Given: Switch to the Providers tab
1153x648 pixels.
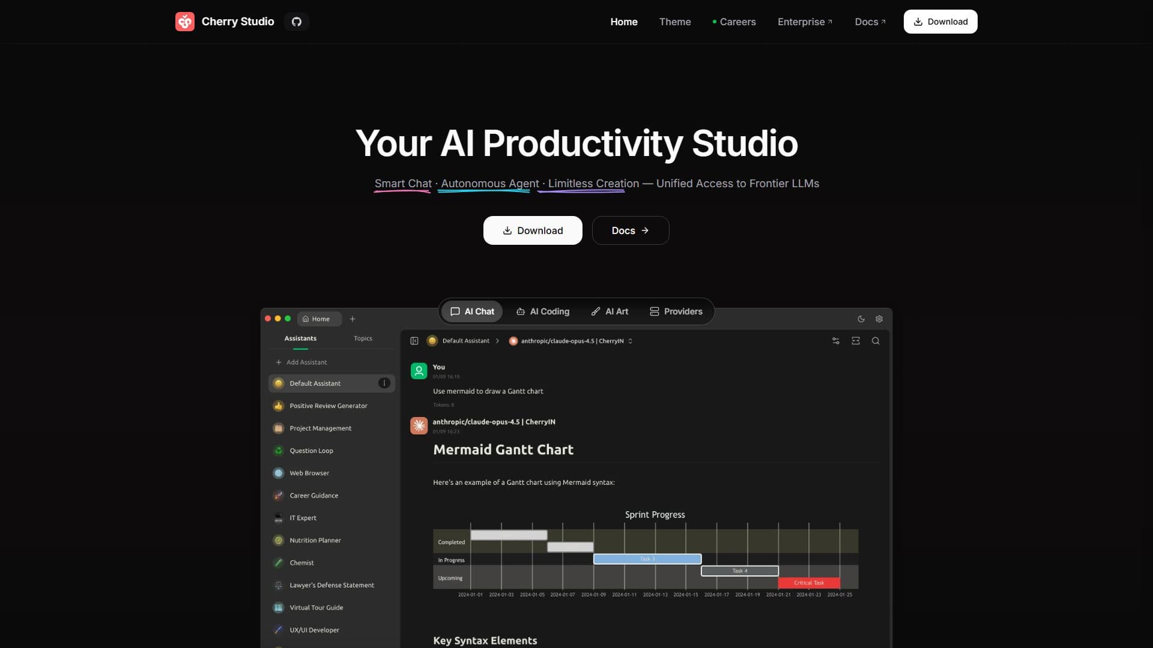Looking at the screenshot, I should pyautogui.click(x=676, y=311).
